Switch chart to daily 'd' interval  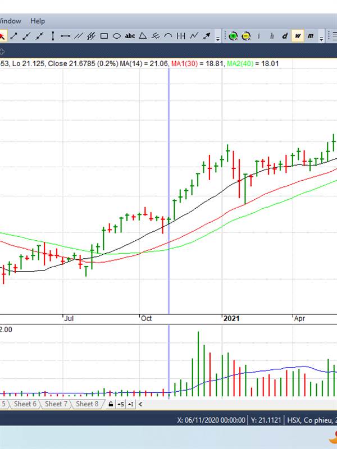pyautogui.click(x=285, y=36)
